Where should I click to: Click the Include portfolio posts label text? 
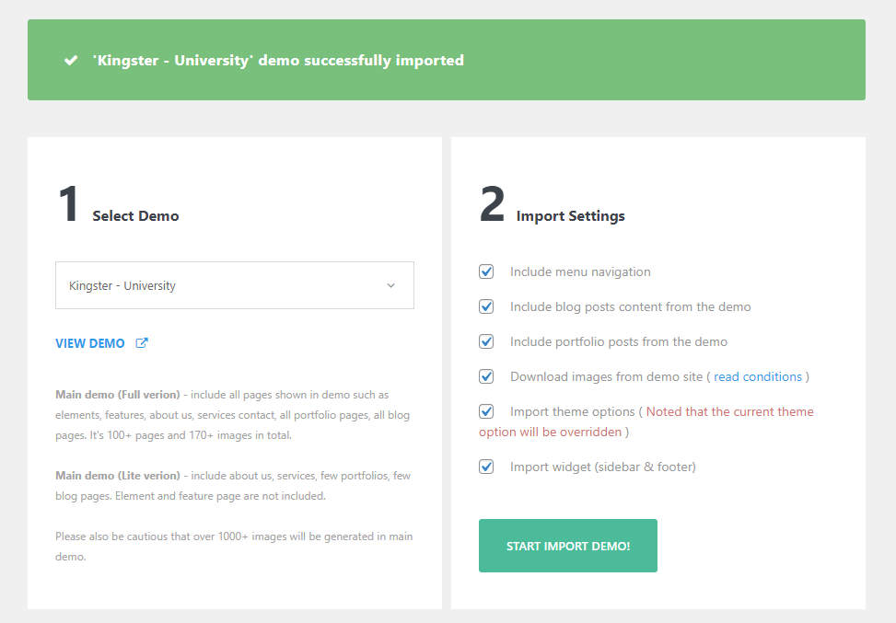(619, 341)
